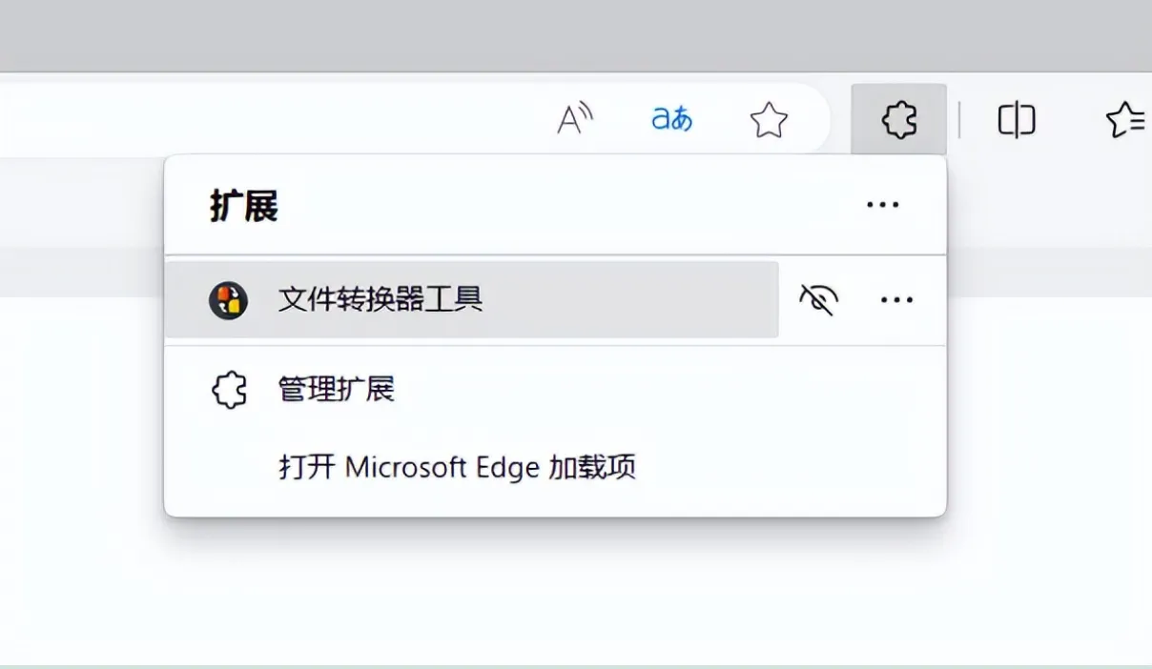This screenshot has height=669, width=1152.
Task: Open the 打开 Microsoft Edge 加载项 link
Action: [x=457, y=467]
